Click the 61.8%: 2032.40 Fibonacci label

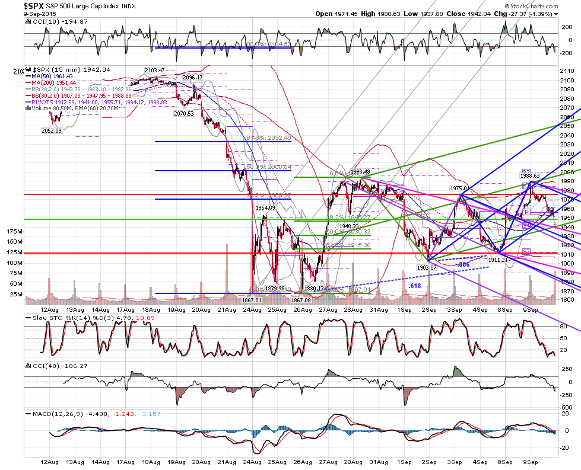pos(269,138)
